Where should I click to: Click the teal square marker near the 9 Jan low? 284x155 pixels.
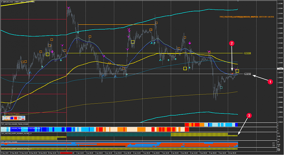coord(221,88)
